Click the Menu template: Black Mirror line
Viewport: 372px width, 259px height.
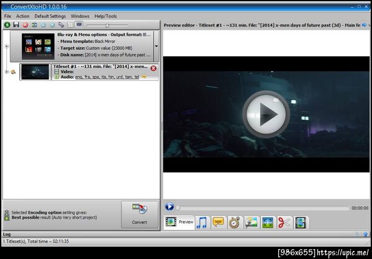[x=87, y=42]
